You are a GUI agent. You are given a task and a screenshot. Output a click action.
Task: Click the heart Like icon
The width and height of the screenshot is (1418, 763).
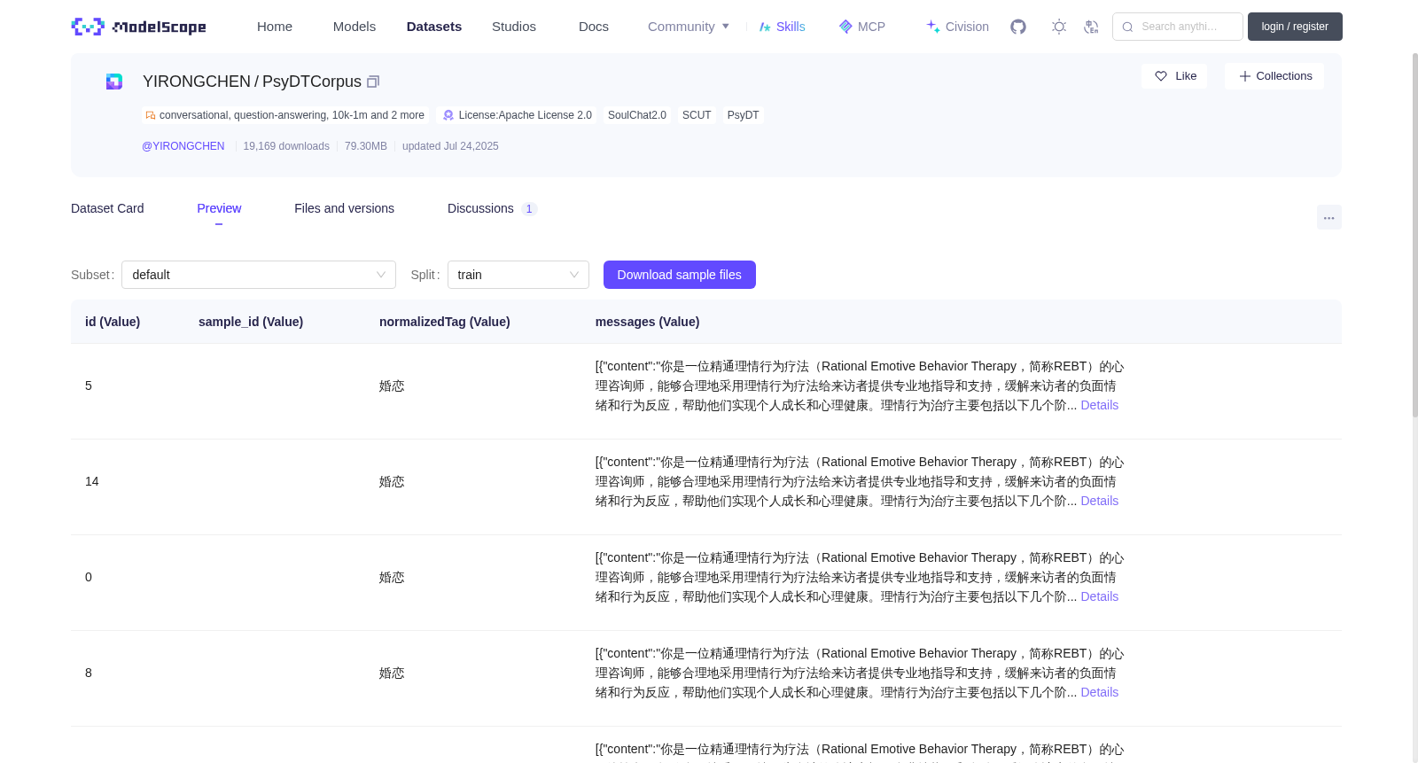(1161, 76)
